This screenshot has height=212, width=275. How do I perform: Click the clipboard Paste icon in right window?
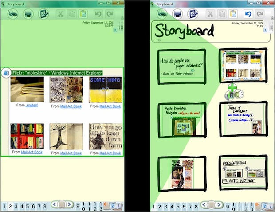pos(233,14)
